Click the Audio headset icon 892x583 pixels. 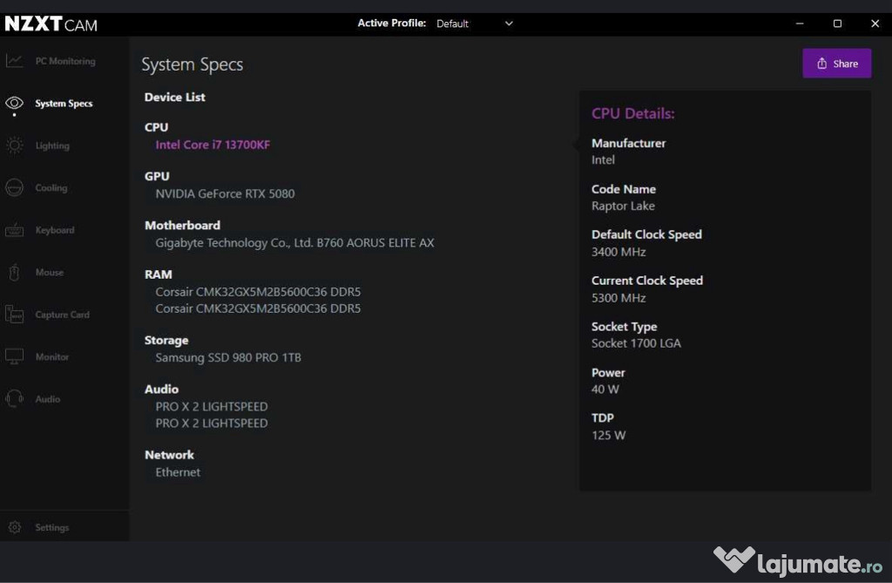(14, 398)
